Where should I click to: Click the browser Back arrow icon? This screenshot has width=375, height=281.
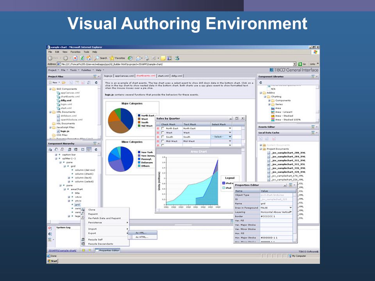click(50, 58)
